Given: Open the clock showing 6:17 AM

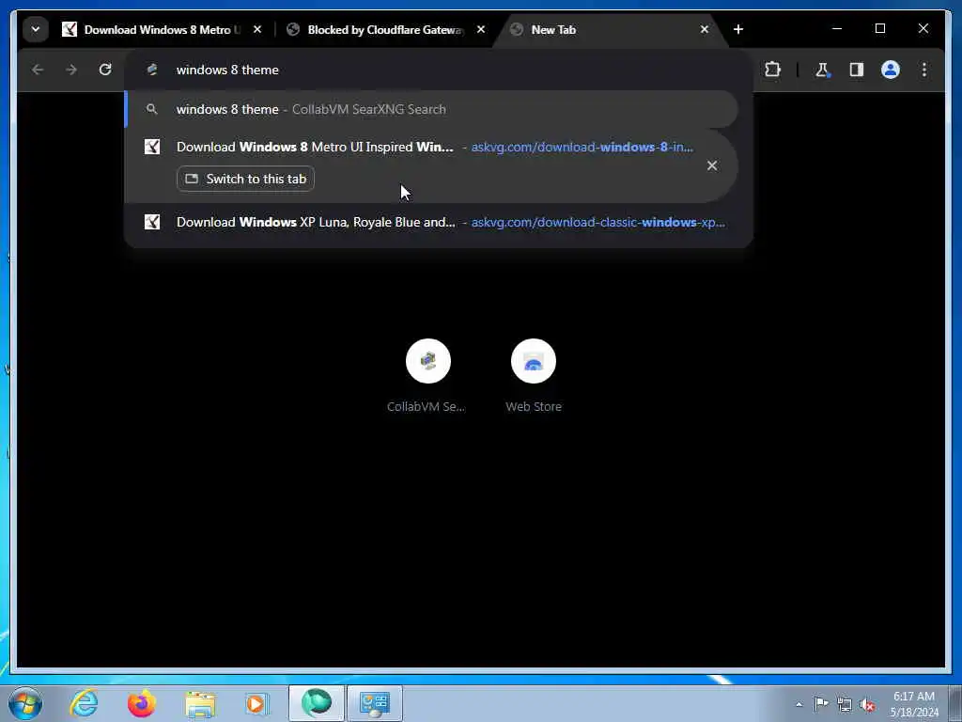Looking at the screenshot, I should pos(913,703).
